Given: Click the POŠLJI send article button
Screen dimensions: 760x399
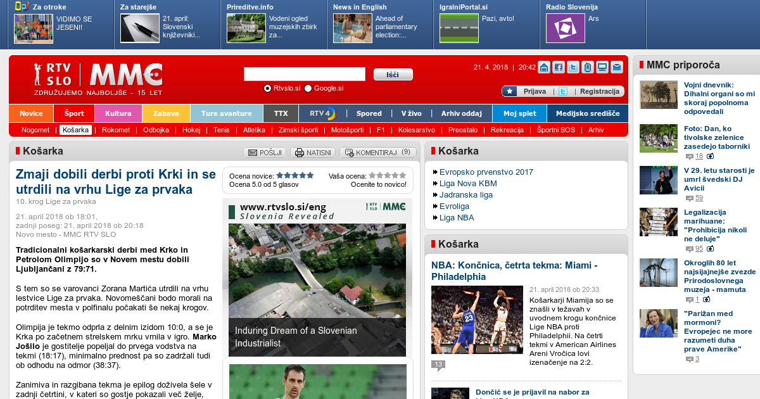Looking at the screenshot, I should coord(265,153).
